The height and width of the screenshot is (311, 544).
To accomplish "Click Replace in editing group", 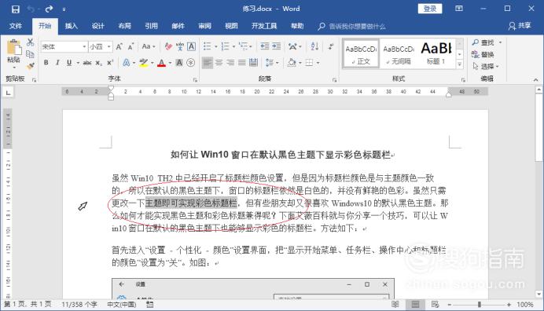I will (x=483, y=54).
